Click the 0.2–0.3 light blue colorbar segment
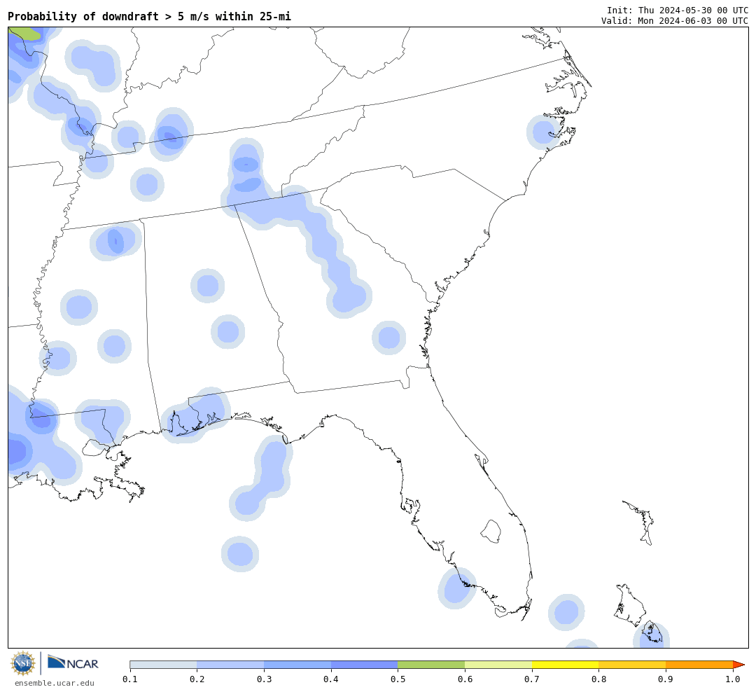Screen dimensions: 756x692 pos(230,665)
